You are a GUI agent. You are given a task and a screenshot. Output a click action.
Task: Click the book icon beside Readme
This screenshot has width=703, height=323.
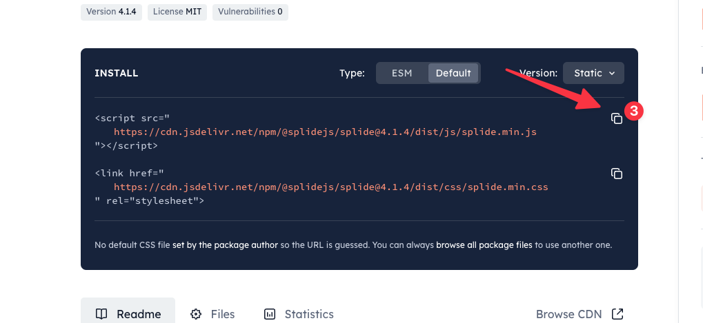(x=102, y=314)
